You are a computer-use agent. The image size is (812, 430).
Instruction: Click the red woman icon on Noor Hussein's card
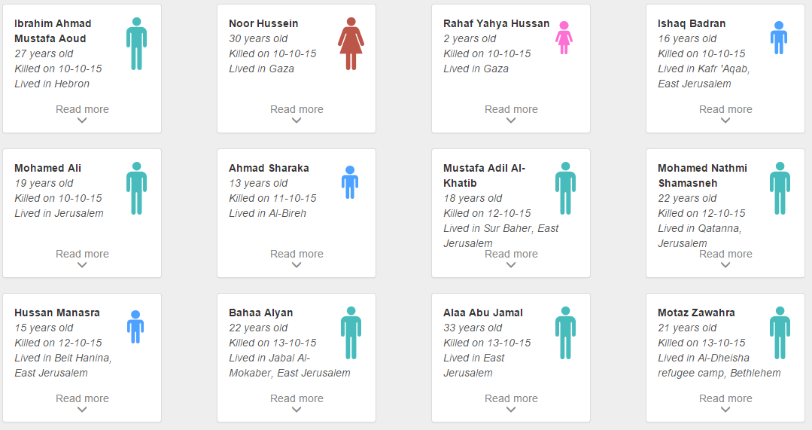pyautogui.click(x=351, y=44)
